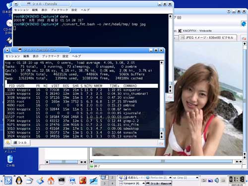This screenshot has height=186, width=248.
Task: Click the blue tray icon beside speaker
Action: 210,181
